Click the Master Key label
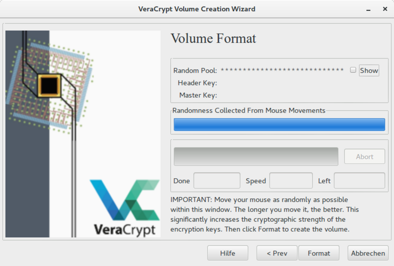 click(198, 96)
